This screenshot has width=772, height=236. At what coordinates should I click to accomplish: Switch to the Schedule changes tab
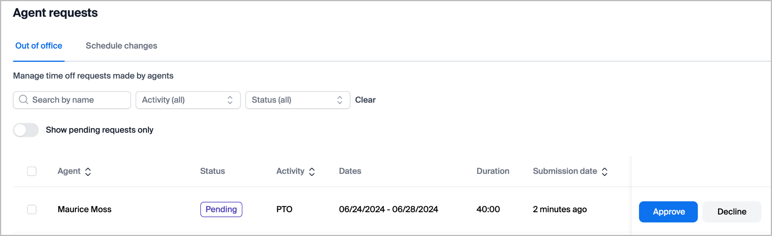click(x=121, y=46)
